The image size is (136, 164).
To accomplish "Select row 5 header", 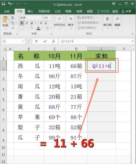I will [3, 96].
